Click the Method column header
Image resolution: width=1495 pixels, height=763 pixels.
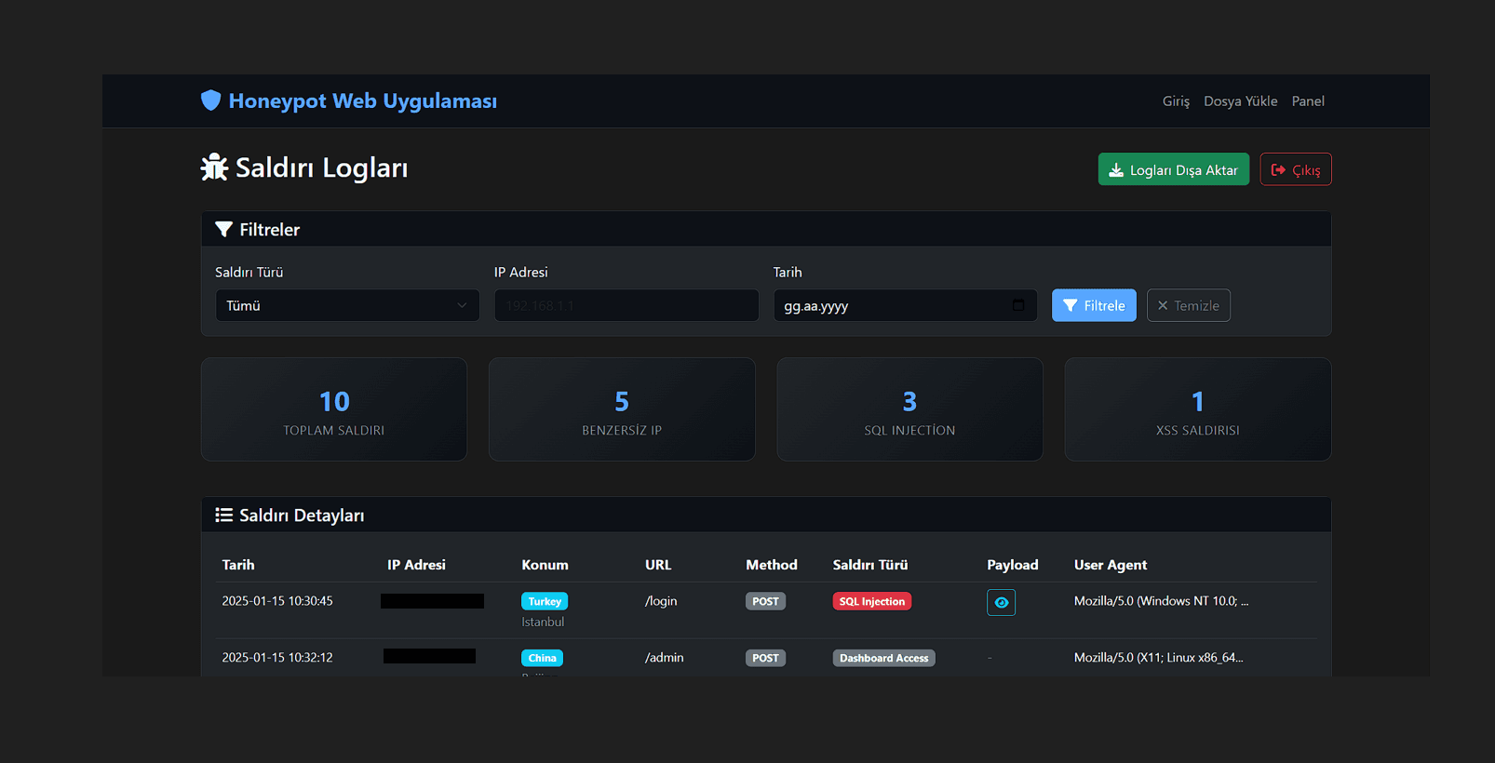click(x=772, y=565)
